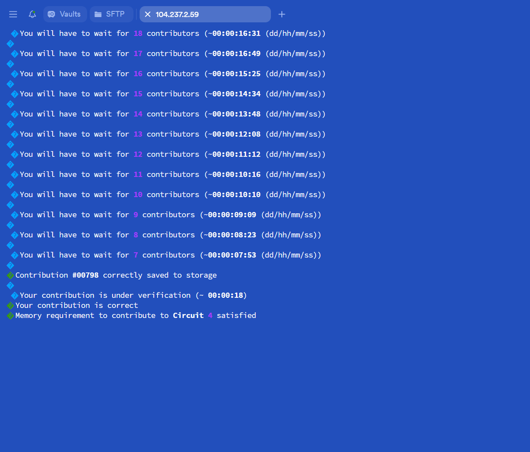Switch to the SFTP tab
530x452 pixels.
pyautogui.click(x=111, y=14)
